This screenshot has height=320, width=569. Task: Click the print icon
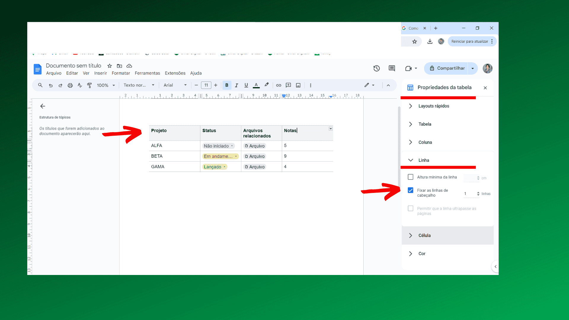click(x=70, y=85)
